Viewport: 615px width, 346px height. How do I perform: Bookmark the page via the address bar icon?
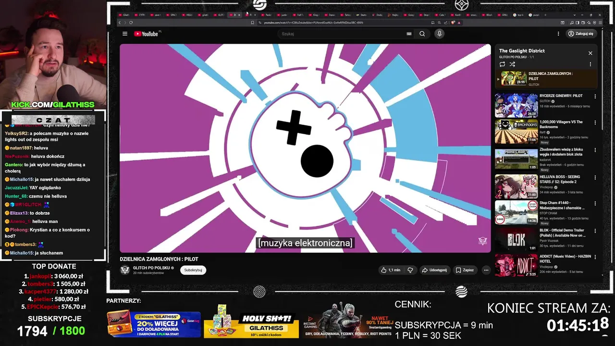click(x=252, y=23)
